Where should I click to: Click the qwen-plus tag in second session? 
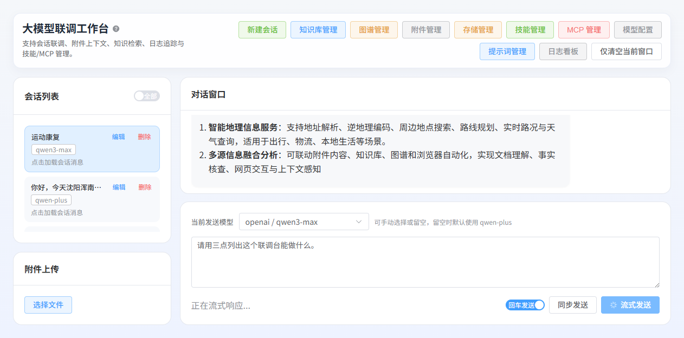pos(51,200)
